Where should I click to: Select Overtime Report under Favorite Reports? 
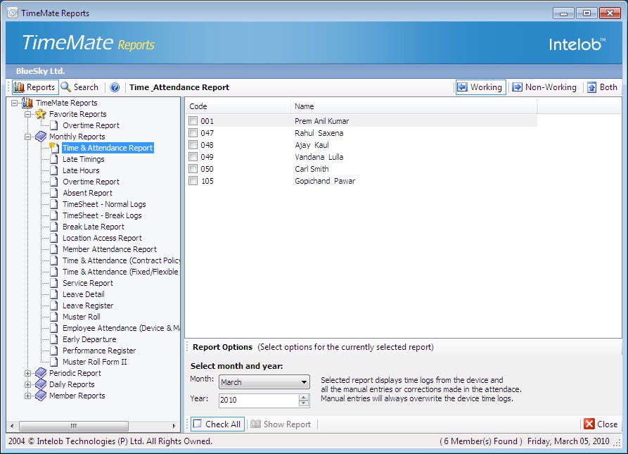coord(91,125)
